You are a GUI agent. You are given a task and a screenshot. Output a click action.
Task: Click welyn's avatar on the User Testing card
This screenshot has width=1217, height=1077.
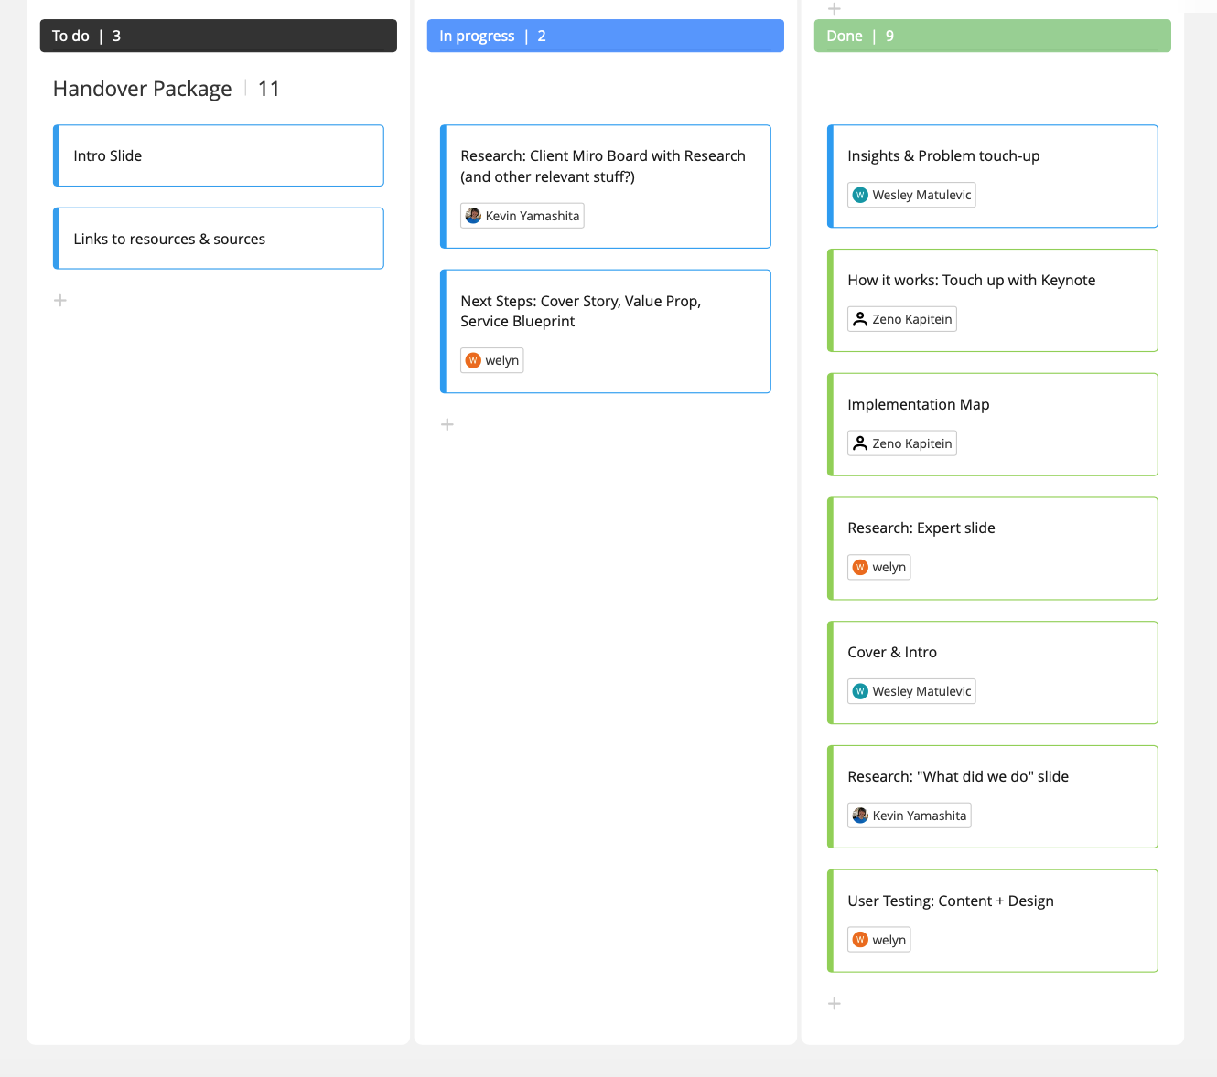coord(860,939)
